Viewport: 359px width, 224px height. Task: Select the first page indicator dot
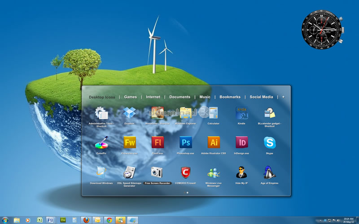click(185, 193)
